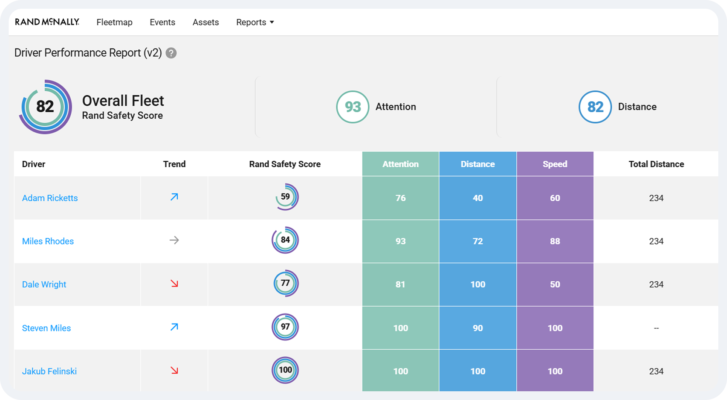
Task: Click Steven Miles' Speed value 100
Action: tap(555, 328)
